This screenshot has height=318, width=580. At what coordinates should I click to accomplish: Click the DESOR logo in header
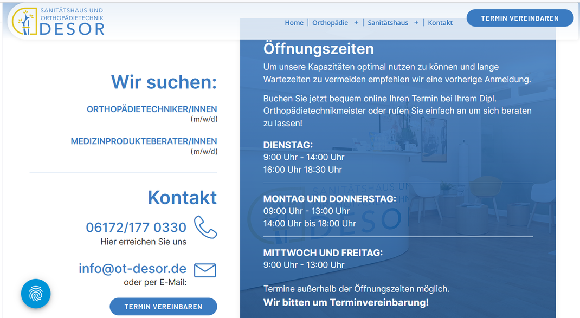[57, 21]
